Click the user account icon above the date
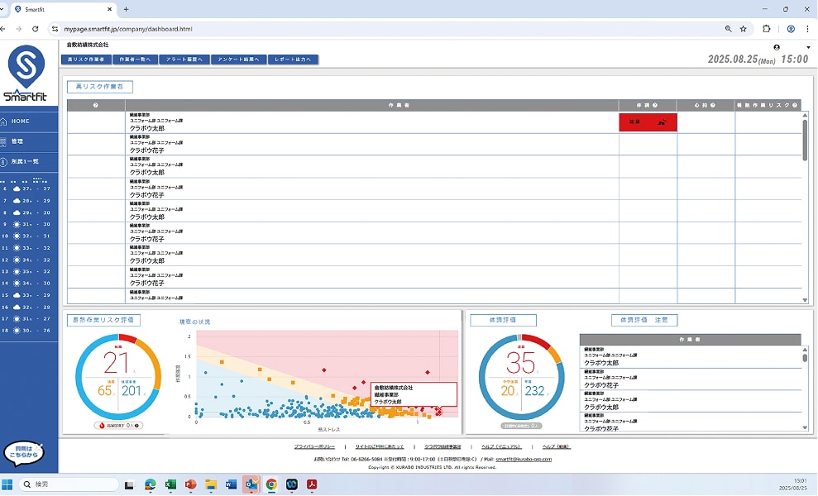The width and height of the screenshot is (818, 496). [x=776, y=48]
